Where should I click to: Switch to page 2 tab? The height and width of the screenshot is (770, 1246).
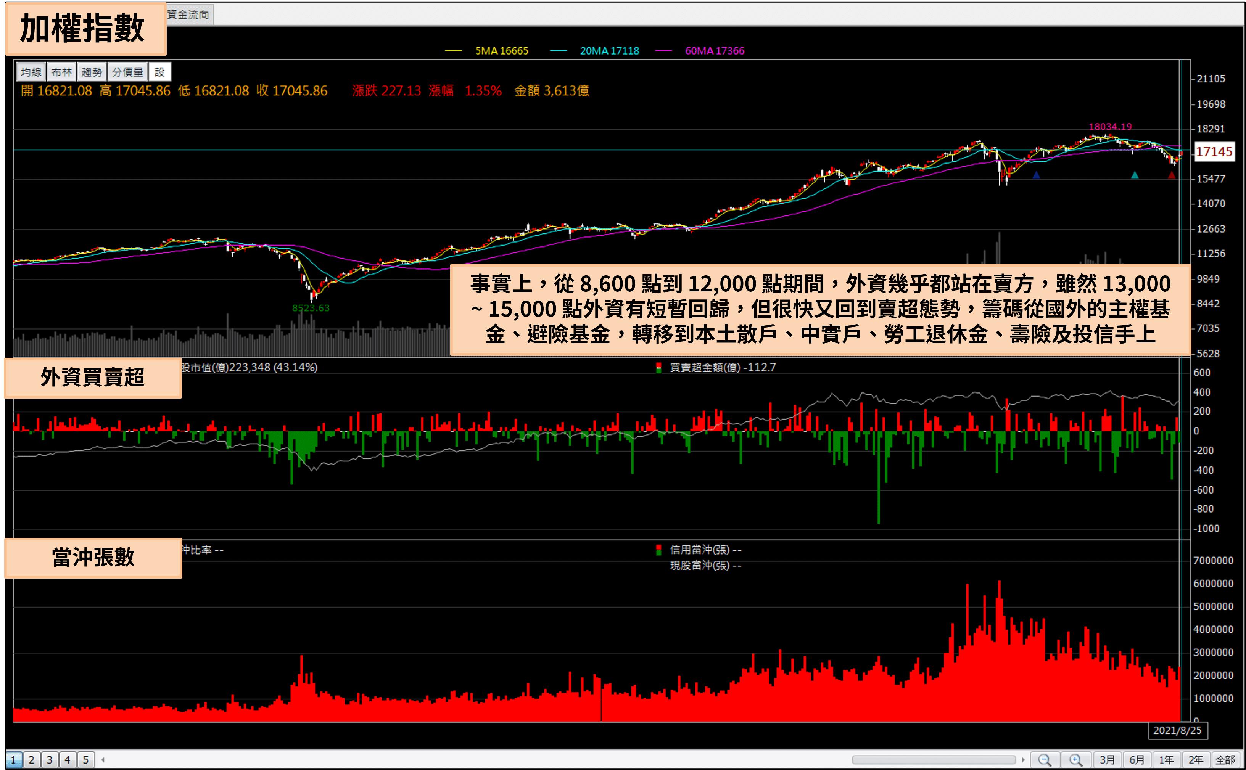tap(32, 760)
